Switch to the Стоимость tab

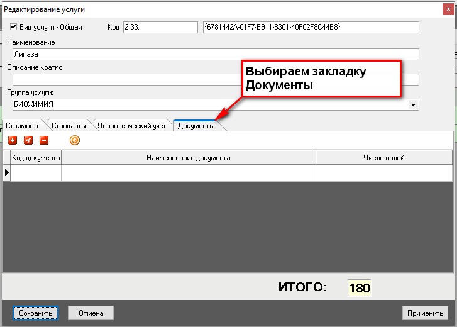click(23, 126)
